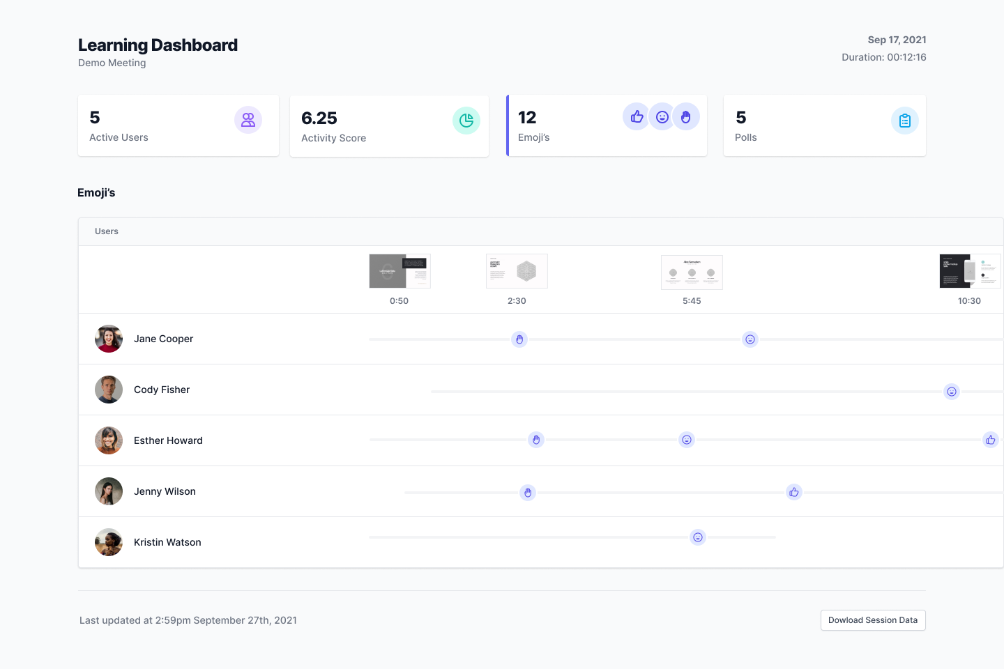Click the Learning Dashboard title
The image size is (1004, 669).
[x=158, y=45]
